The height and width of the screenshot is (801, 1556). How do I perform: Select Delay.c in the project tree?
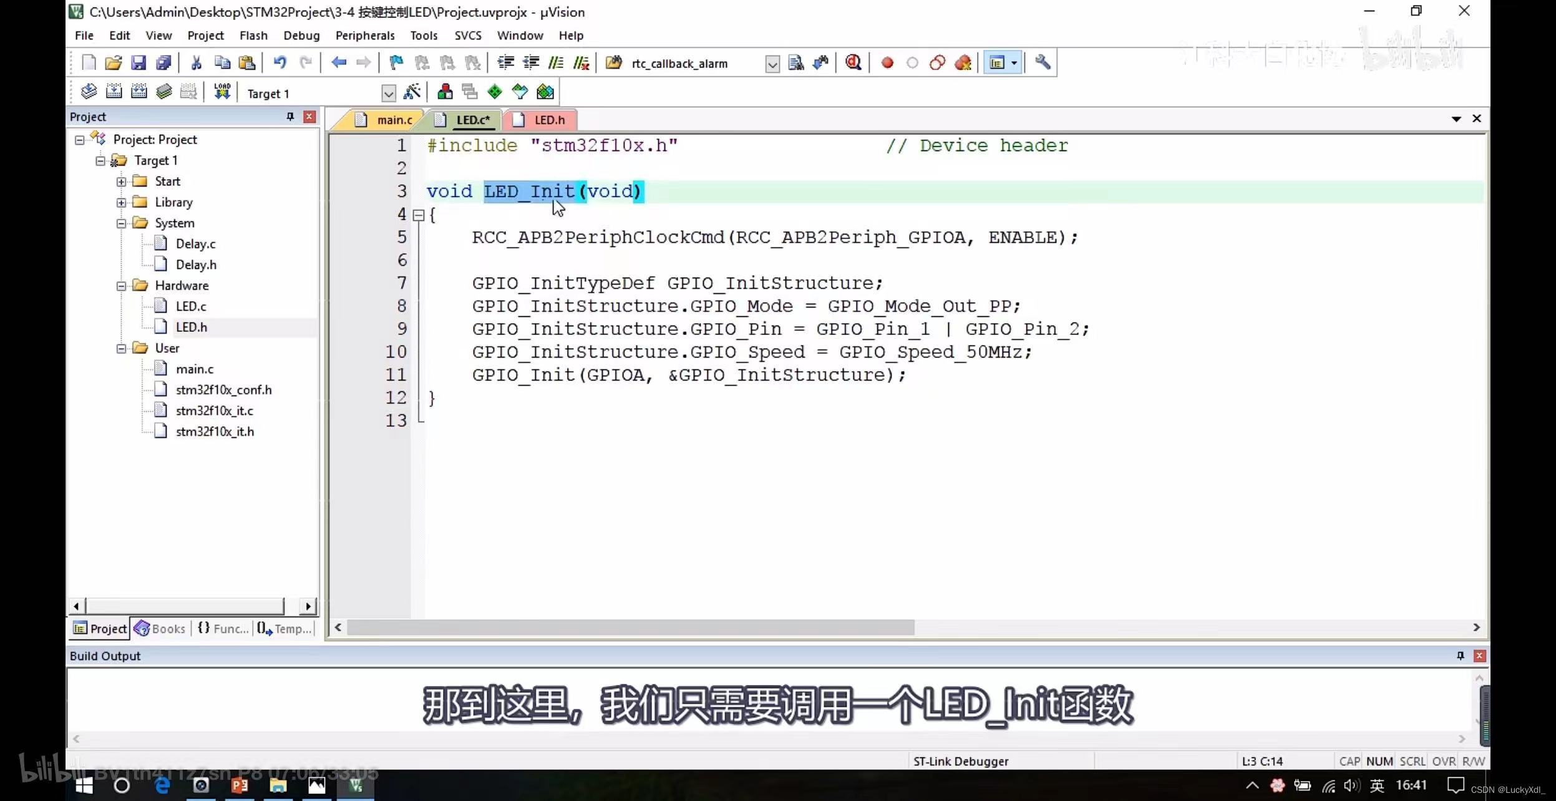(196, 244)
